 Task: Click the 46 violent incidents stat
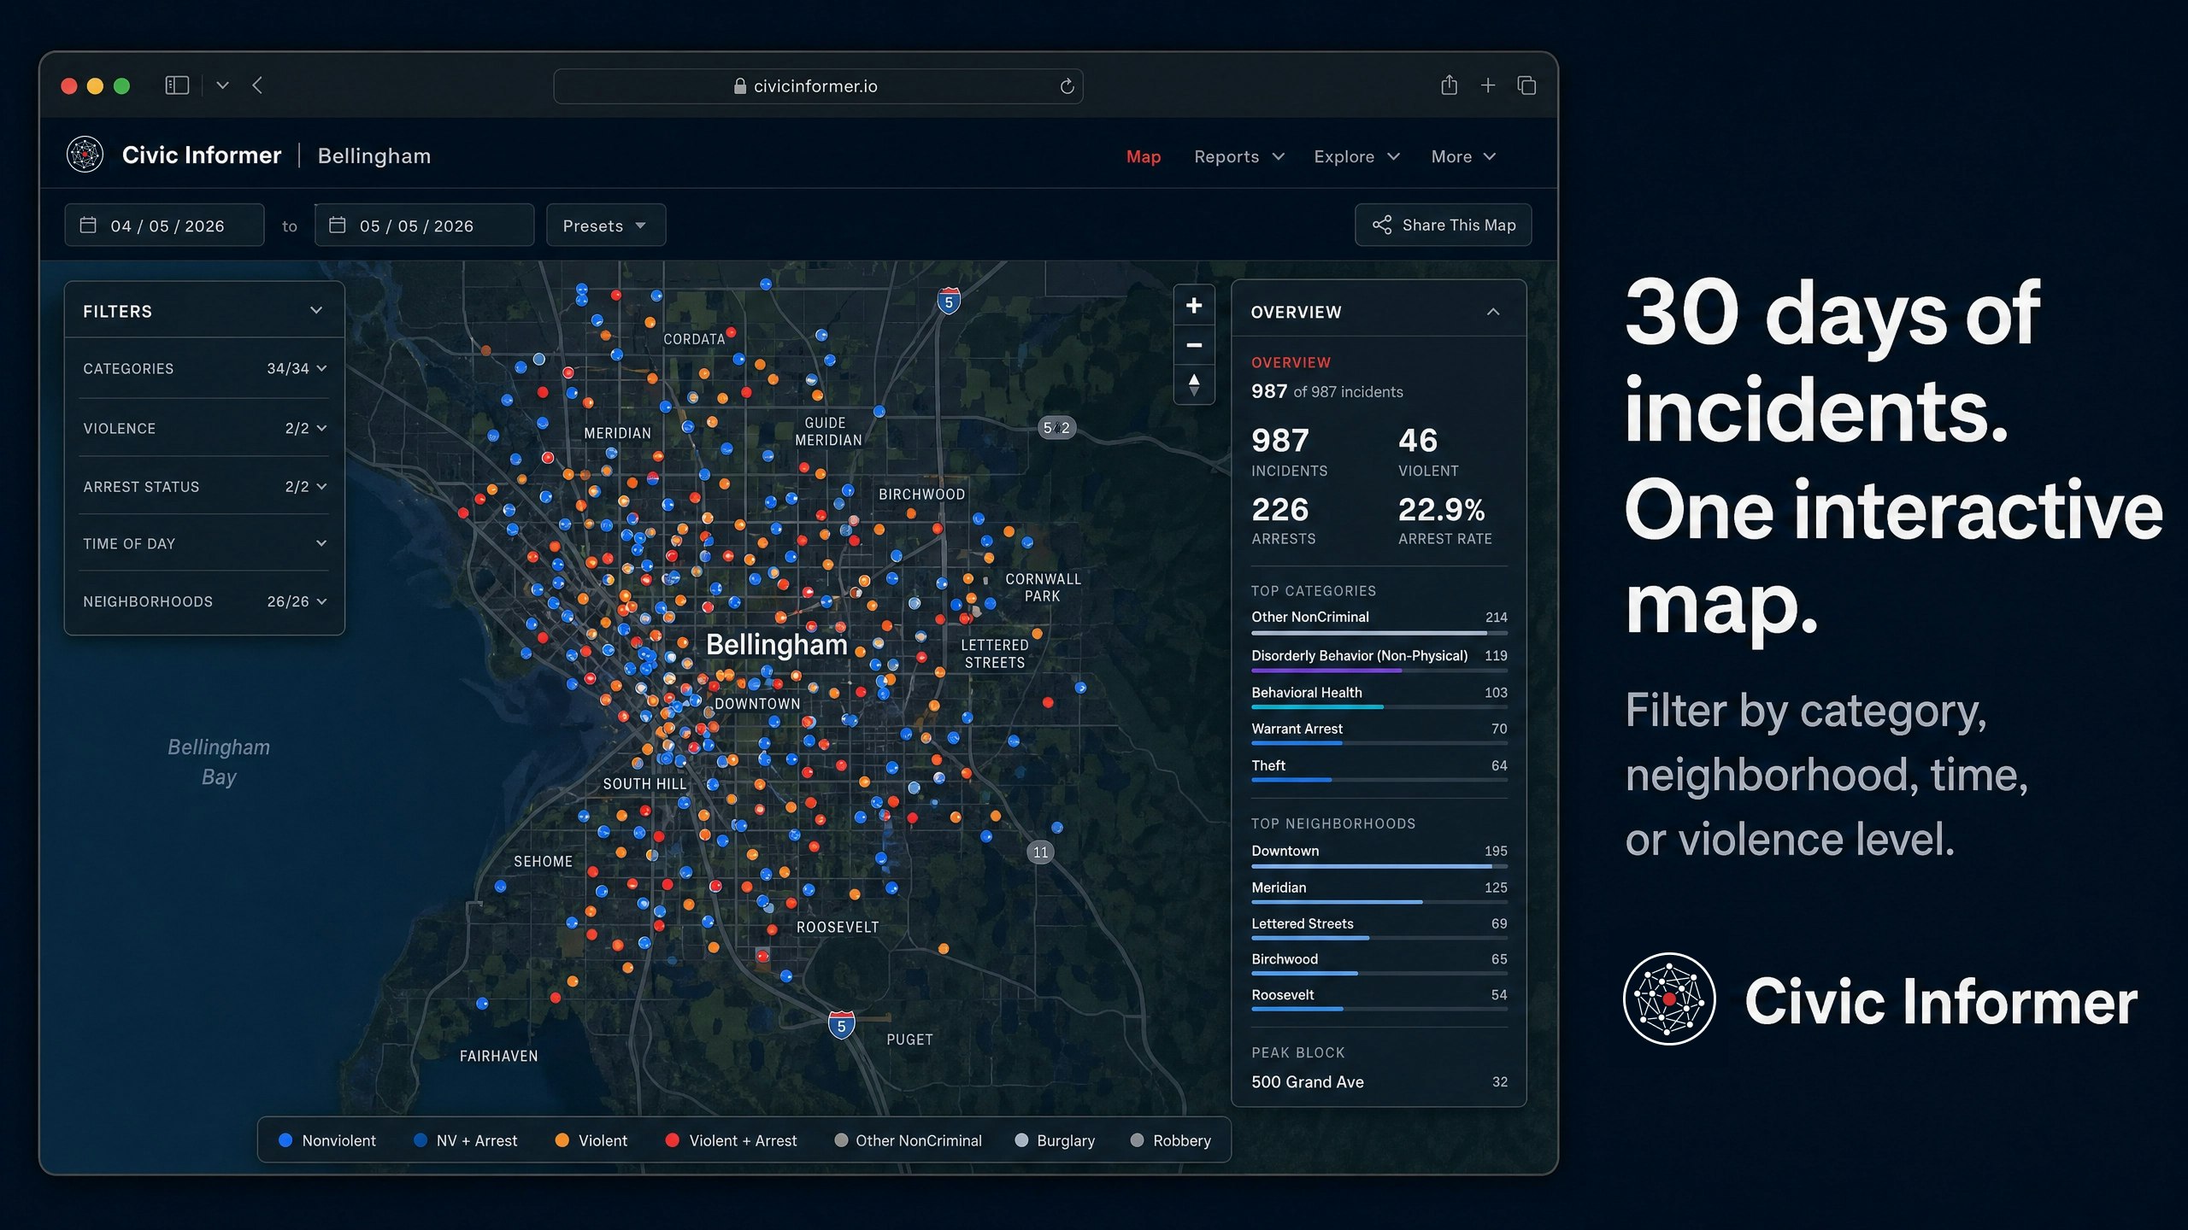[x=1428, y=451]
